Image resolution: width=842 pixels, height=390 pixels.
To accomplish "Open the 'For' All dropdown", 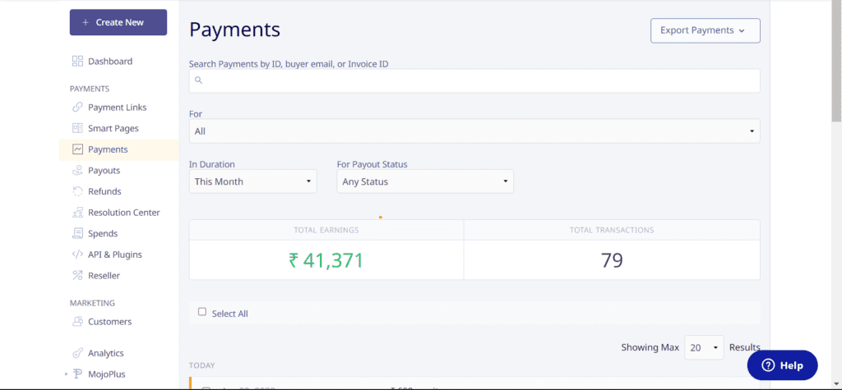I will [x=474, y=131].
